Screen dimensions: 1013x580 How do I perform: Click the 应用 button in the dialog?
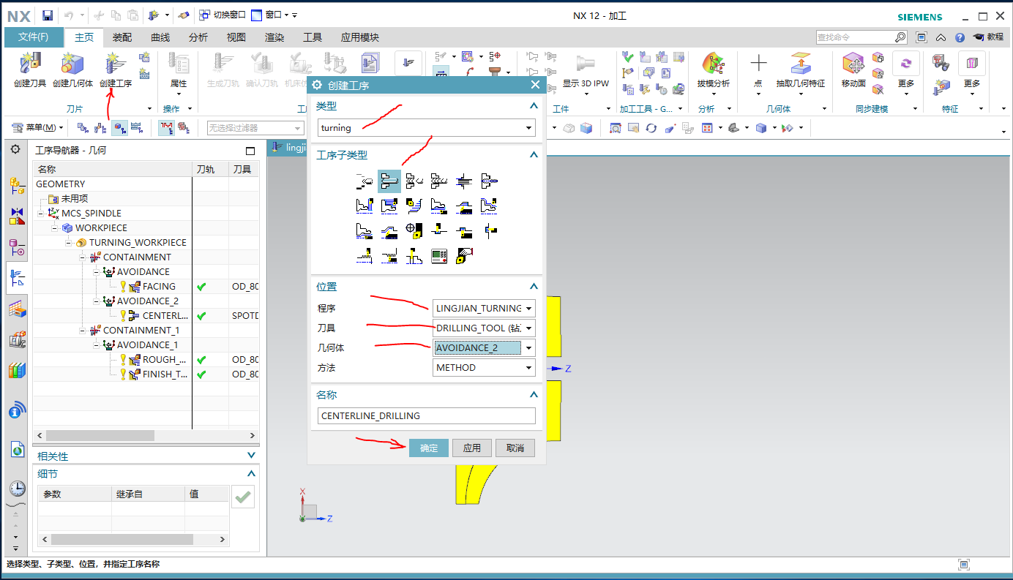click(472, 448)
